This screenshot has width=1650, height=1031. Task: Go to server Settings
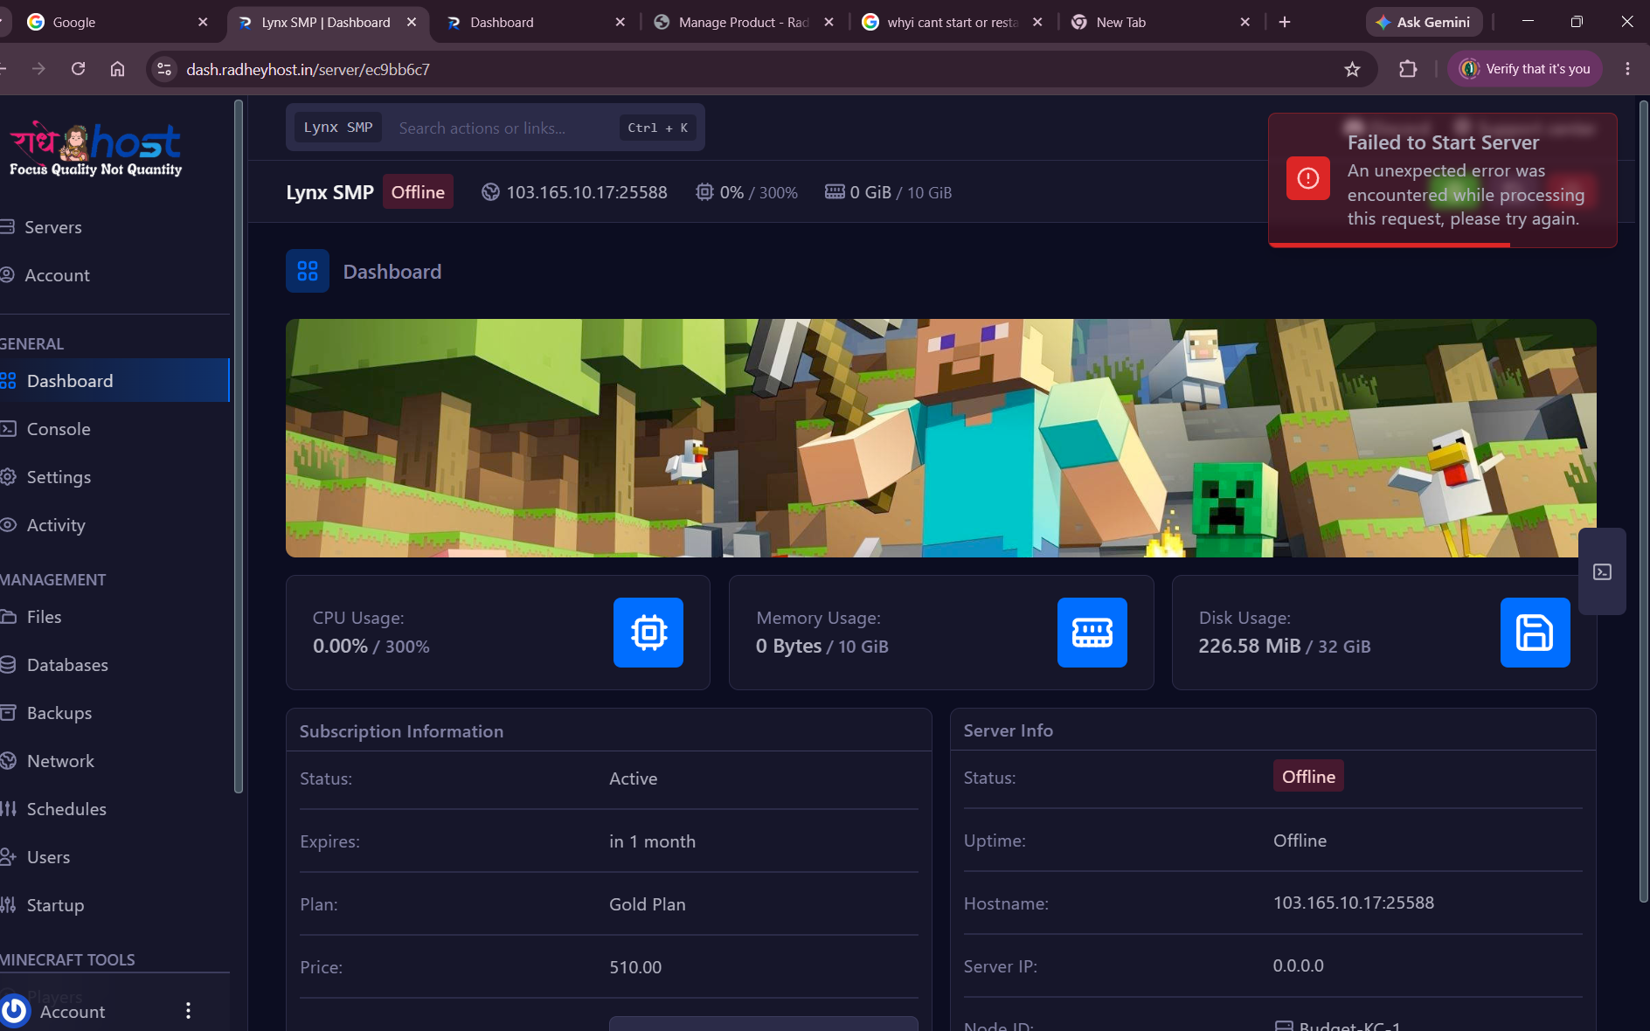click(59, 477)
